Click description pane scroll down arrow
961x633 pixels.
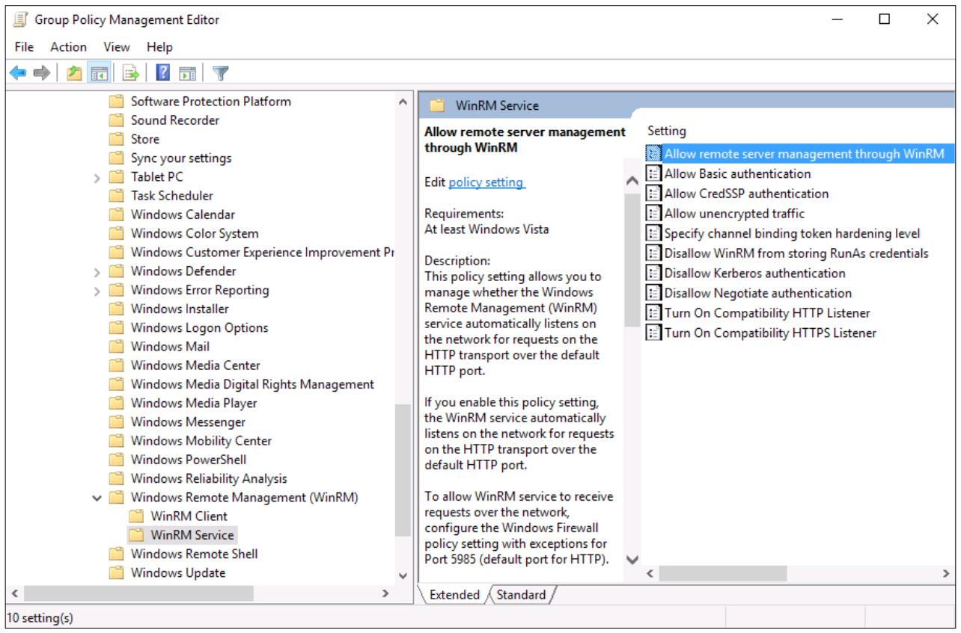click(x=632, y=560)
